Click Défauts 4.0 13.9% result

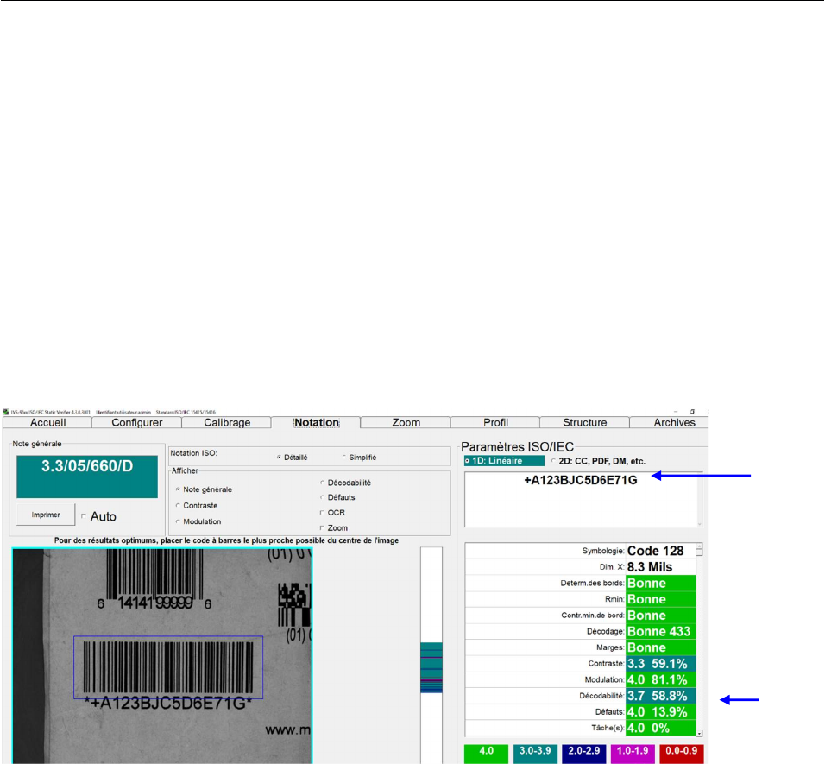660,712
